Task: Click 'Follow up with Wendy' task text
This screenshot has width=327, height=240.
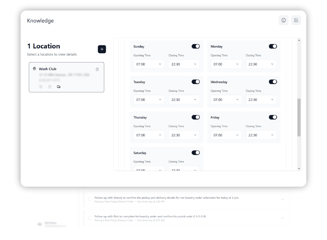Action: 167,198
